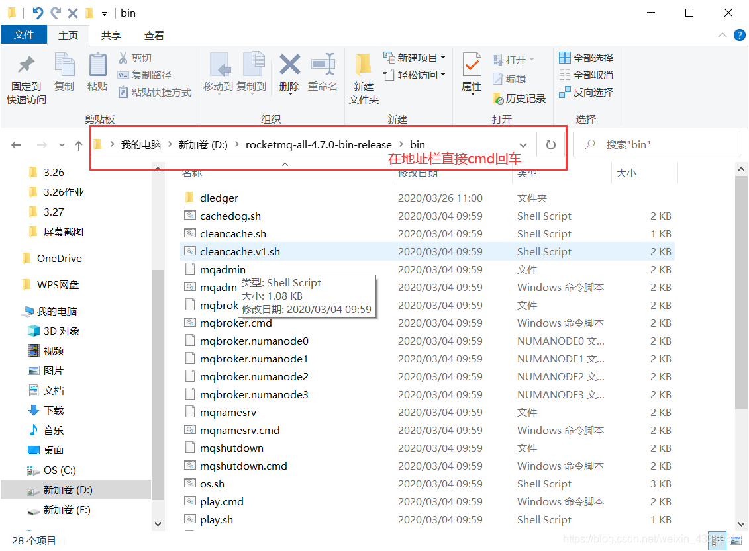Click the Refresh button beside address bar

click(x=551, y=145)
